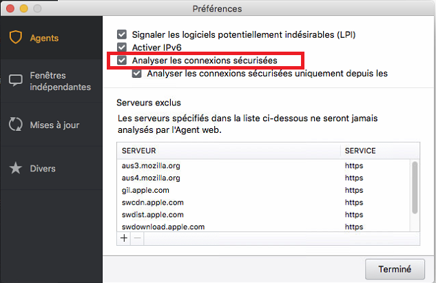The width and height of the screenshot is (436, 283).
Task: Toggle Analyser les connexions sécurisées uniquement checkbox
Action: coord(138,74)
